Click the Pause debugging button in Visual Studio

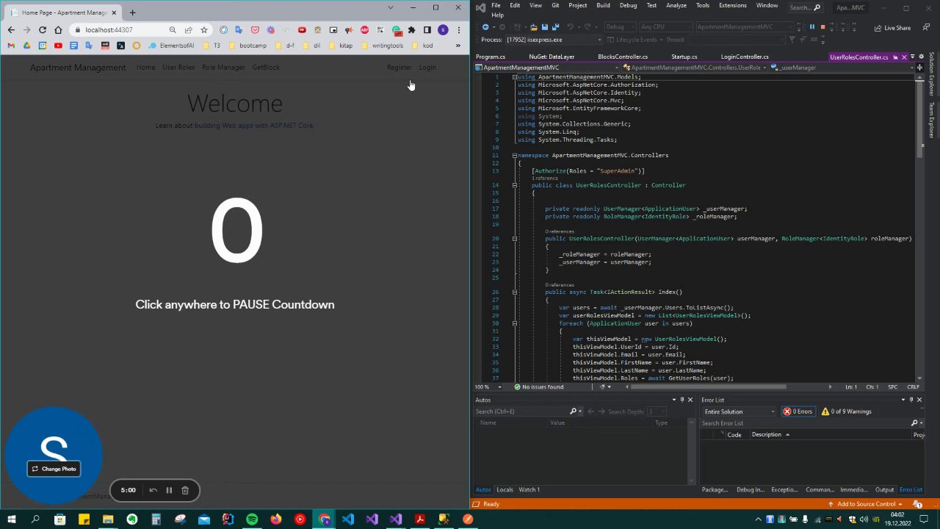pos(811,27)
